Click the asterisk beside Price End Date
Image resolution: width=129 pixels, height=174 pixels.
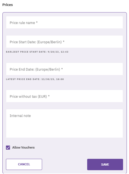pos(62,69)
